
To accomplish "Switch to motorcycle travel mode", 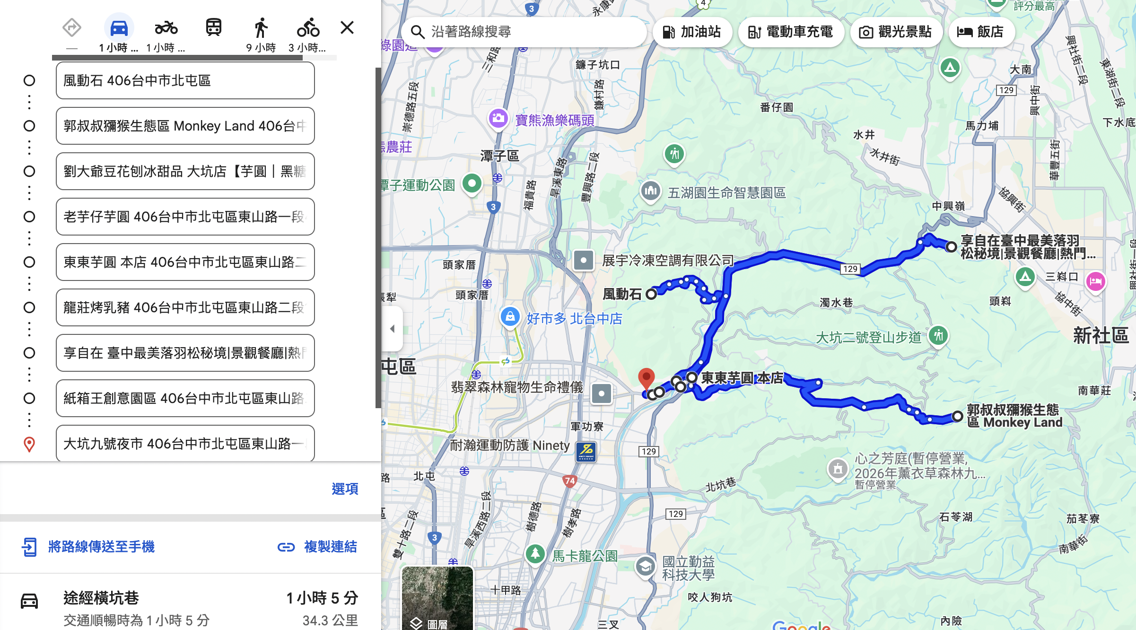I will pos(166,28).
